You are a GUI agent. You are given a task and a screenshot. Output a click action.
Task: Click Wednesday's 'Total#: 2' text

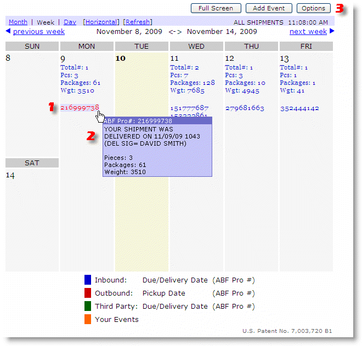(x=184, y=67)
